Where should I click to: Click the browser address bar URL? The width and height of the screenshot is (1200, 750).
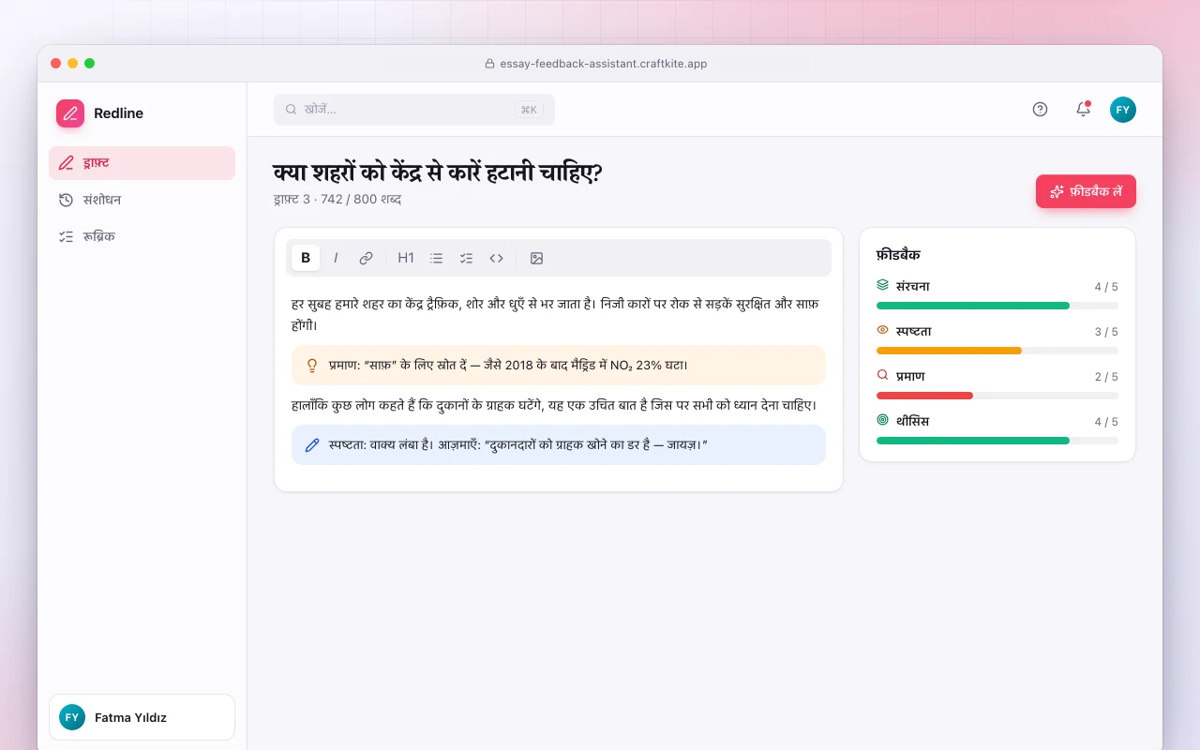coord(604,64)
